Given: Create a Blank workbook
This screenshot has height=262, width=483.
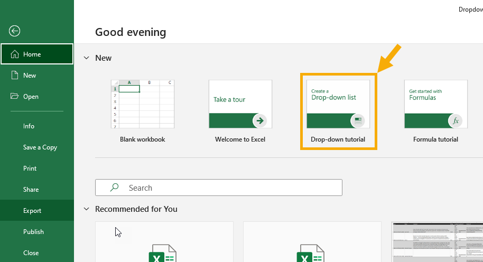Looking at the screenshot, I should [143, 111].
